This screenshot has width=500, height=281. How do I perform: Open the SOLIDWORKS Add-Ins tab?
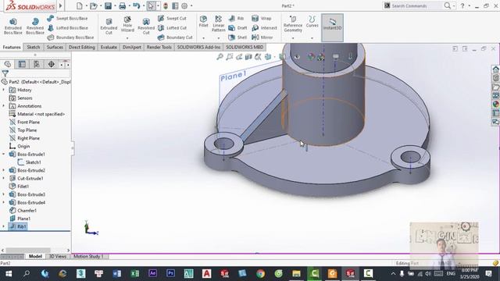198,47
